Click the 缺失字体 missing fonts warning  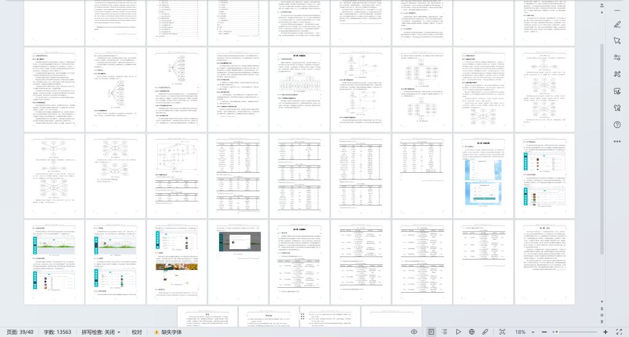tap(168, 332)
